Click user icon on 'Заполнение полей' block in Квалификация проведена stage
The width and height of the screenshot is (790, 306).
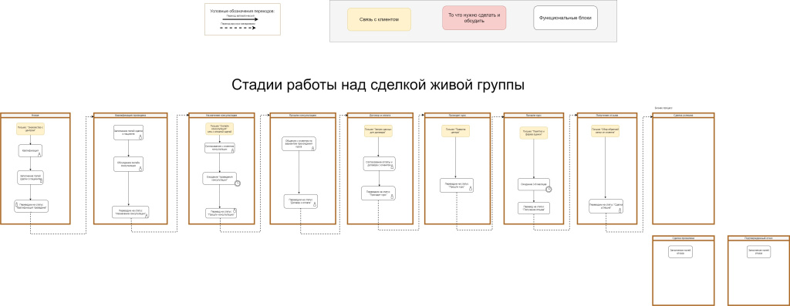[x=140, y=137]
